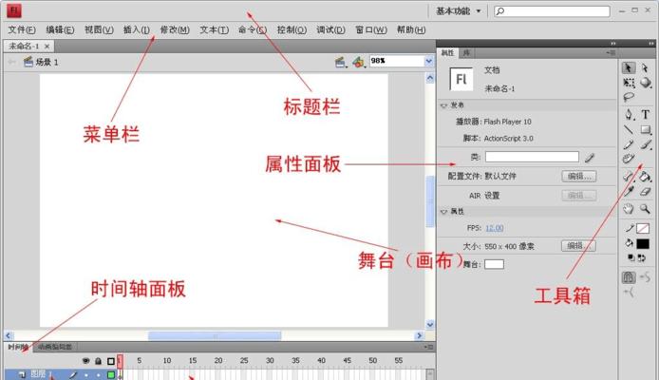Image resolution: width=659 pixels, height=380 pixels.
Task: Select the Lasso tool
Action: (x=629, y=97)
